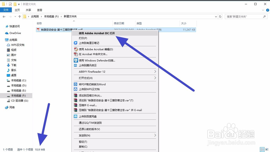The height and width of the screenshot is (152, 270).
Task: Click the Acrobat edit icon in menu
Action: (76, 49)
